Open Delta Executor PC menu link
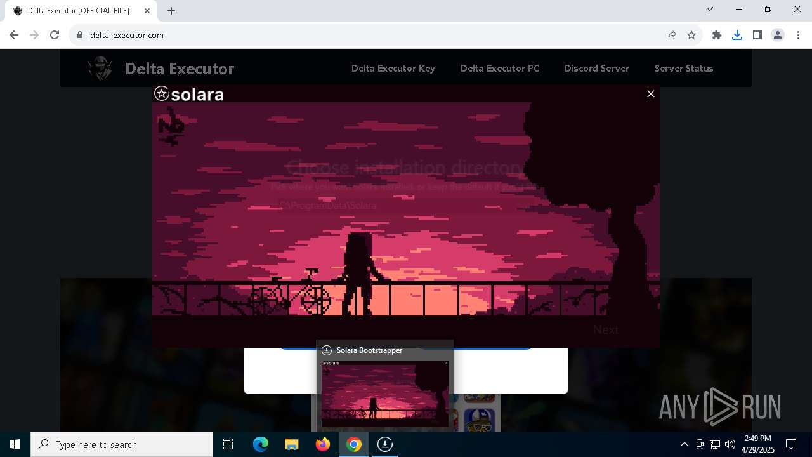Image resolution: width=812 pixels, height=457 pixels. click(x=500, y=69)
